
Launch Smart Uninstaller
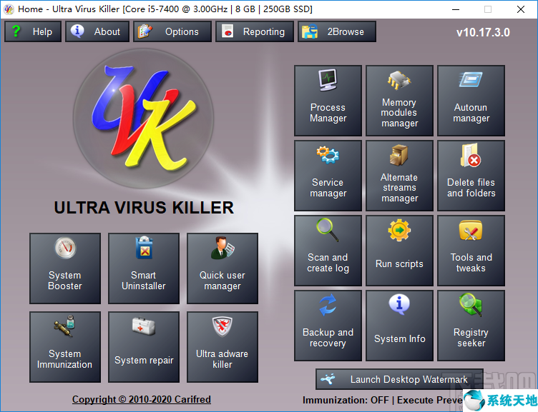pos(144,268)
